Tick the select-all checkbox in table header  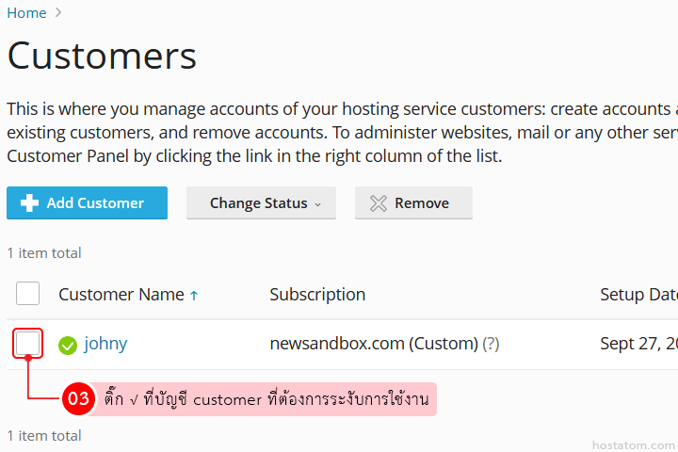click(27, 293)
